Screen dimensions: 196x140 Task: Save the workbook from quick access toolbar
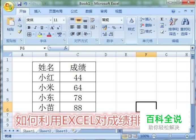point(19,4)
